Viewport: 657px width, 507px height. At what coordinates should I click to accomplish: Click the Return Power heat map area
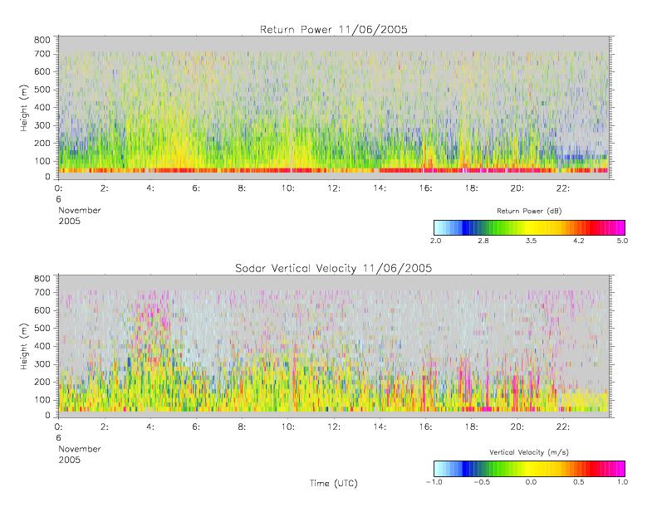pos(334,108)
